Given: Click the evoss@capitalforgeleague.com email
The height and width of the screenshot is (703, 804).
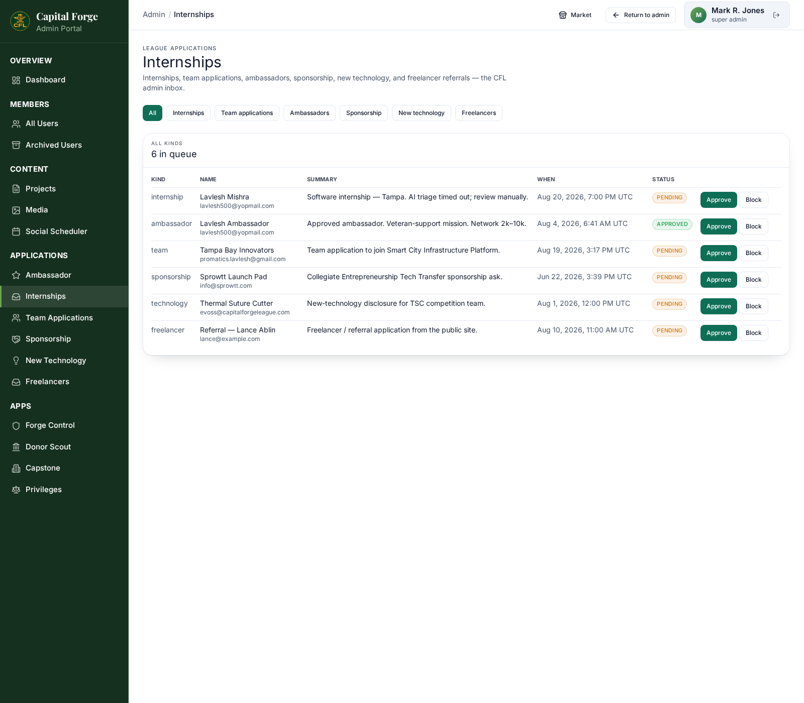Looking at the screenshot, I should (245, 312).
